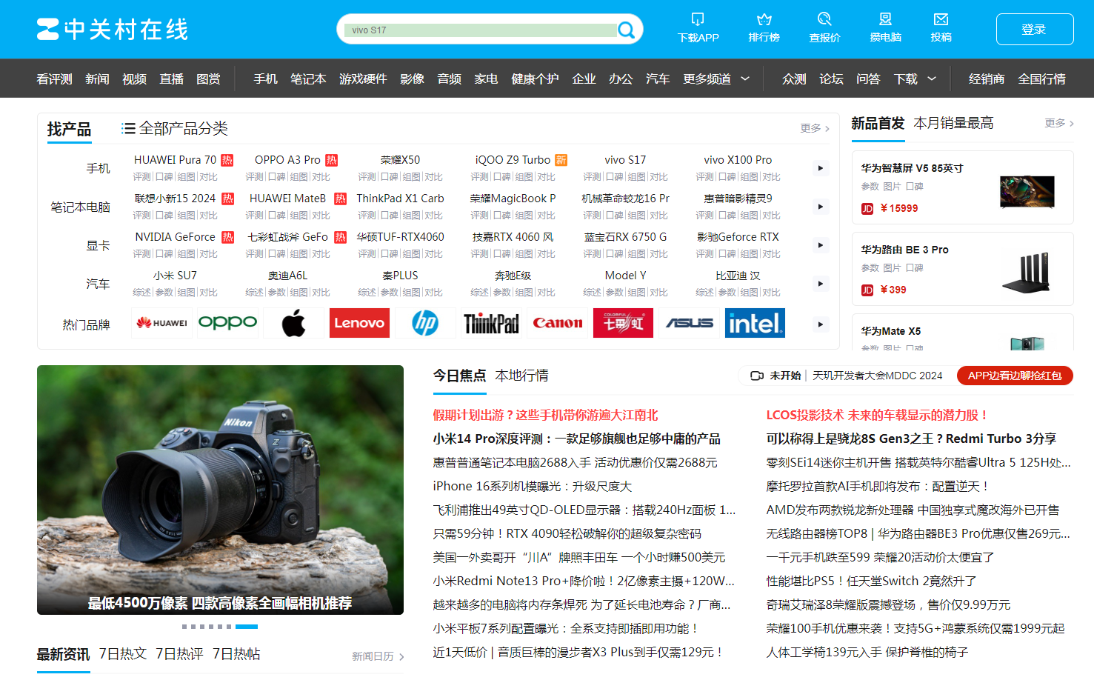1094x680 pixels.
Task: Open 查报价 icon in header
Action: (x=824, y=19)
